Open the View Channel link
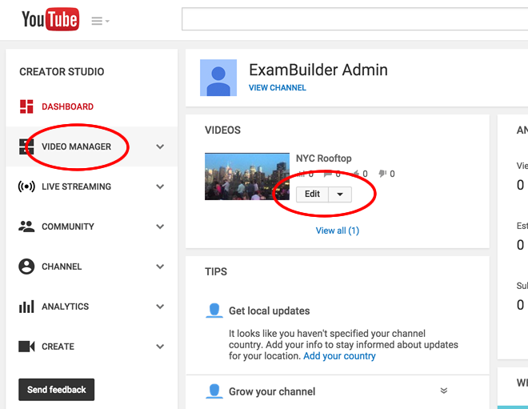This screenshot has width=528, height=409. (277, 88)
